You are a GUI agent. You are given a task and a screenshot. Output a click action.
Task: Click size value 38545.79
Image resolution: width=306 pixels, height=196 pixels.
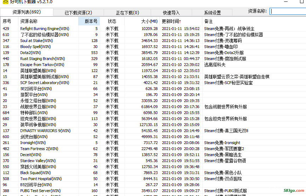[150, 53]
